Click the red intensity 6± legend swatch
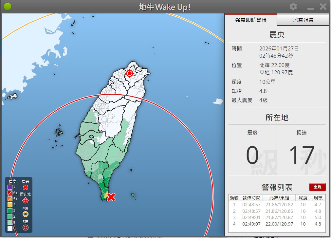Viewport: 331px width, 238px height. tap(10, 193)
